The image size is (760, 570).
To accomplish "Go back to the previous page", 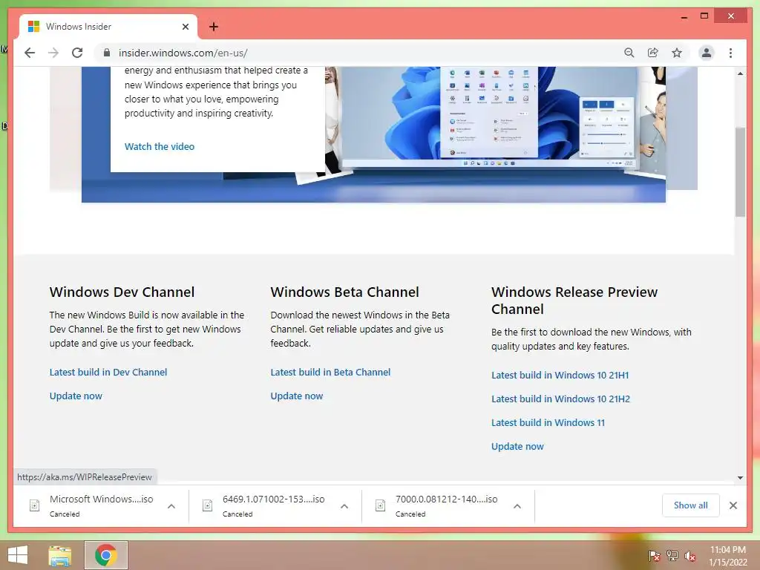I will point(30,53).
